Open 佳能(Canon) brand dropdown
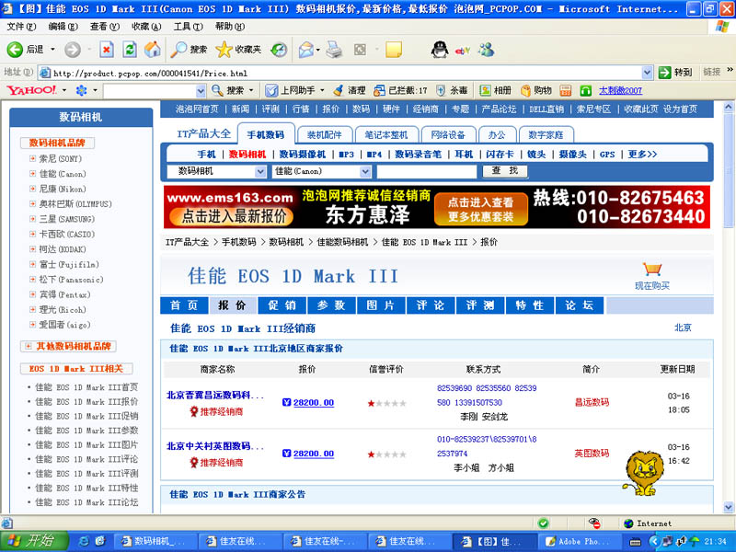The width and height of the screenshot is (736, 552). click(x=365, y=171)
